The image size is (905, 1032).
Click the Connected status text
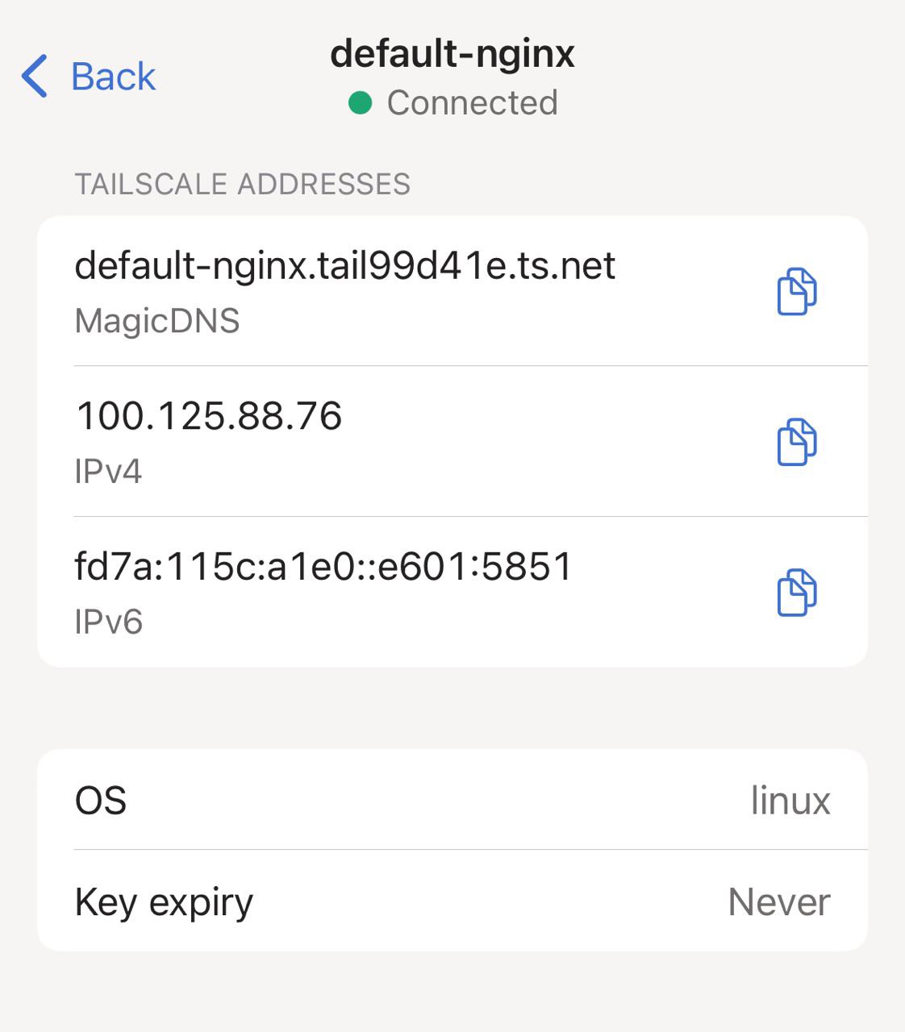coord(472,103)
